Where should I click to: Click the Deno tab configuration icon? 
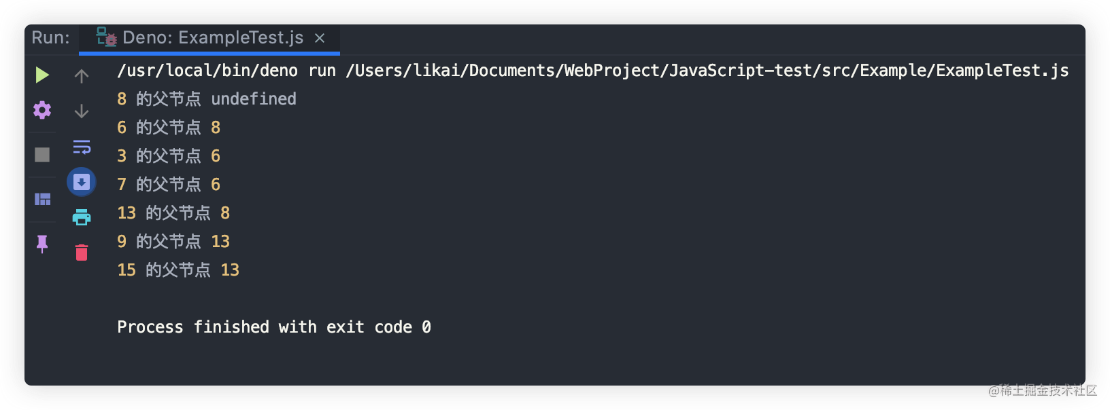[x=106, y=37]
